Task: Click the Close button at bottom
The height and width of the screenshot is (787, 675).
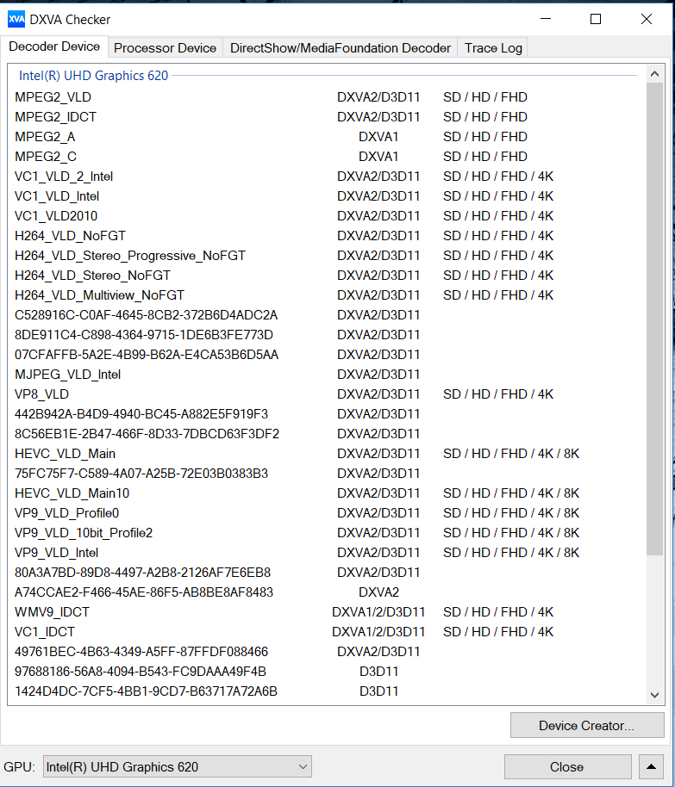Action: pyautogui.click(x=567, y=767)
